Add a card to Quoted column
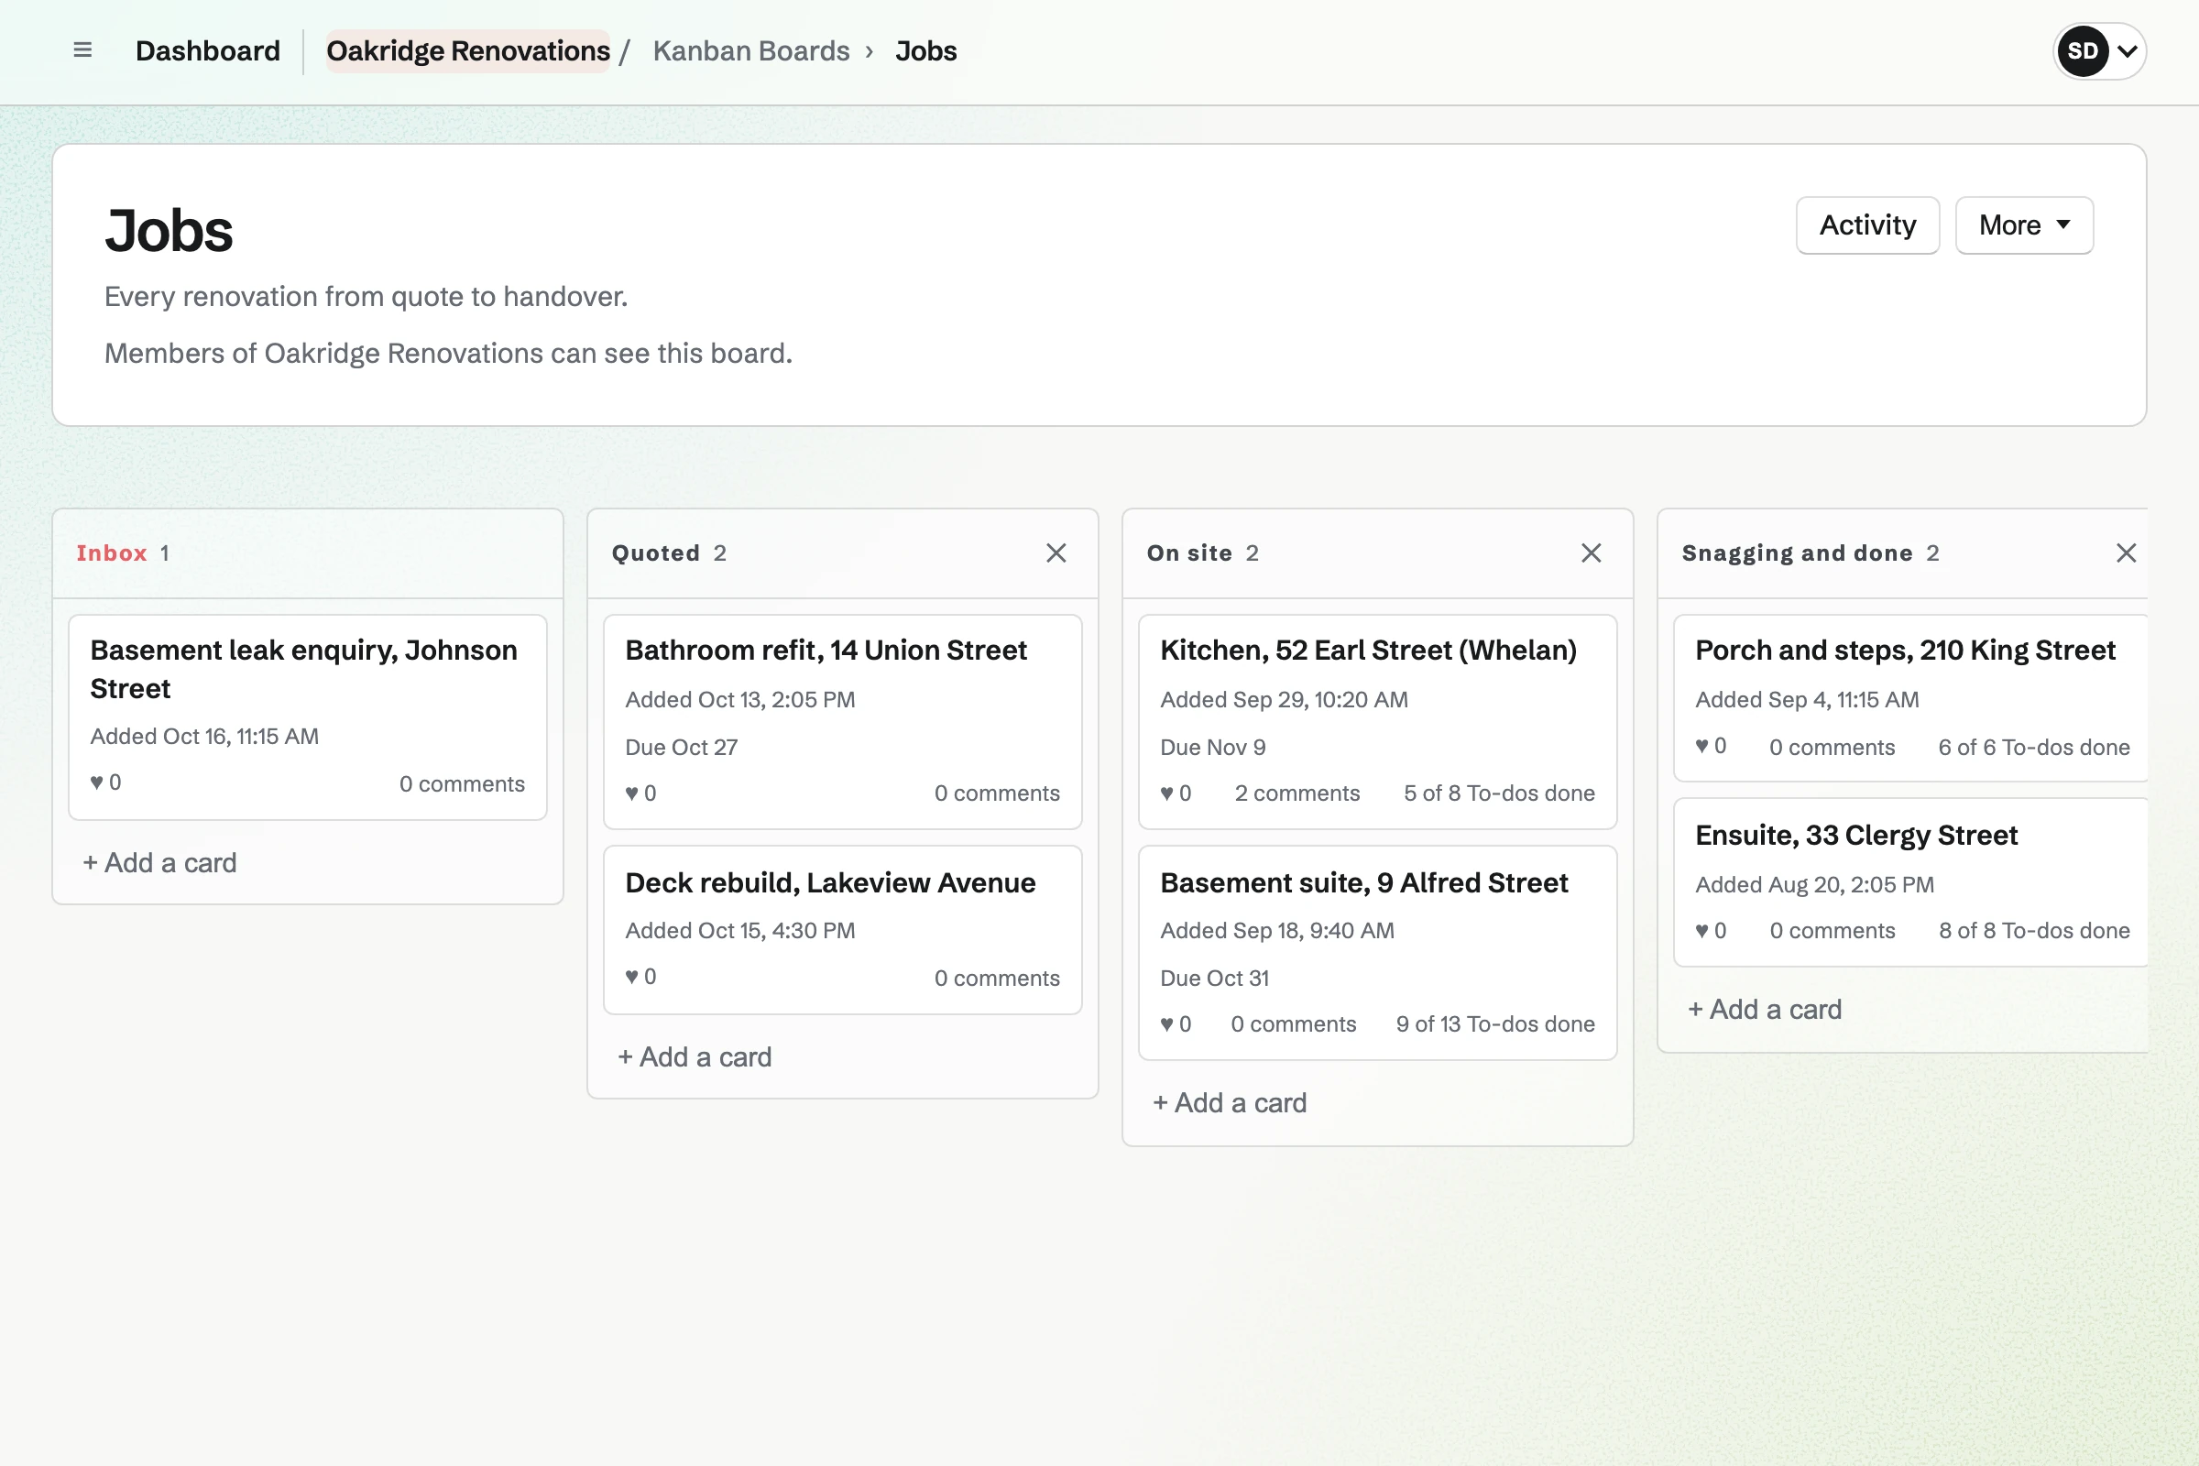Viewport: 2199px width, 1466px height. (x=695, y=1057)
